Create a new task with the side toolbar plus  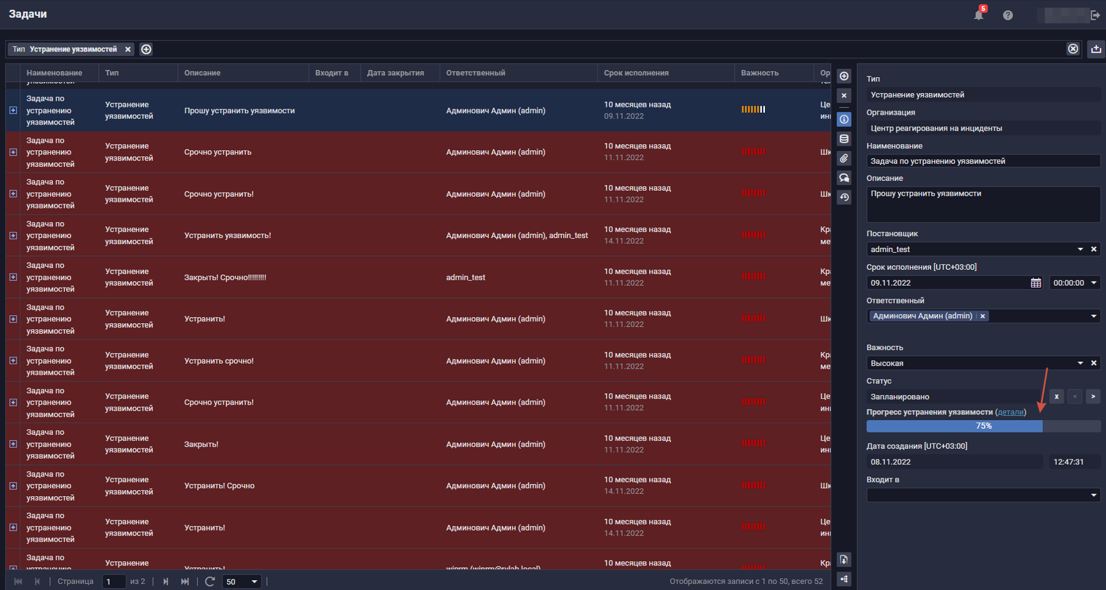click(844, 76)
